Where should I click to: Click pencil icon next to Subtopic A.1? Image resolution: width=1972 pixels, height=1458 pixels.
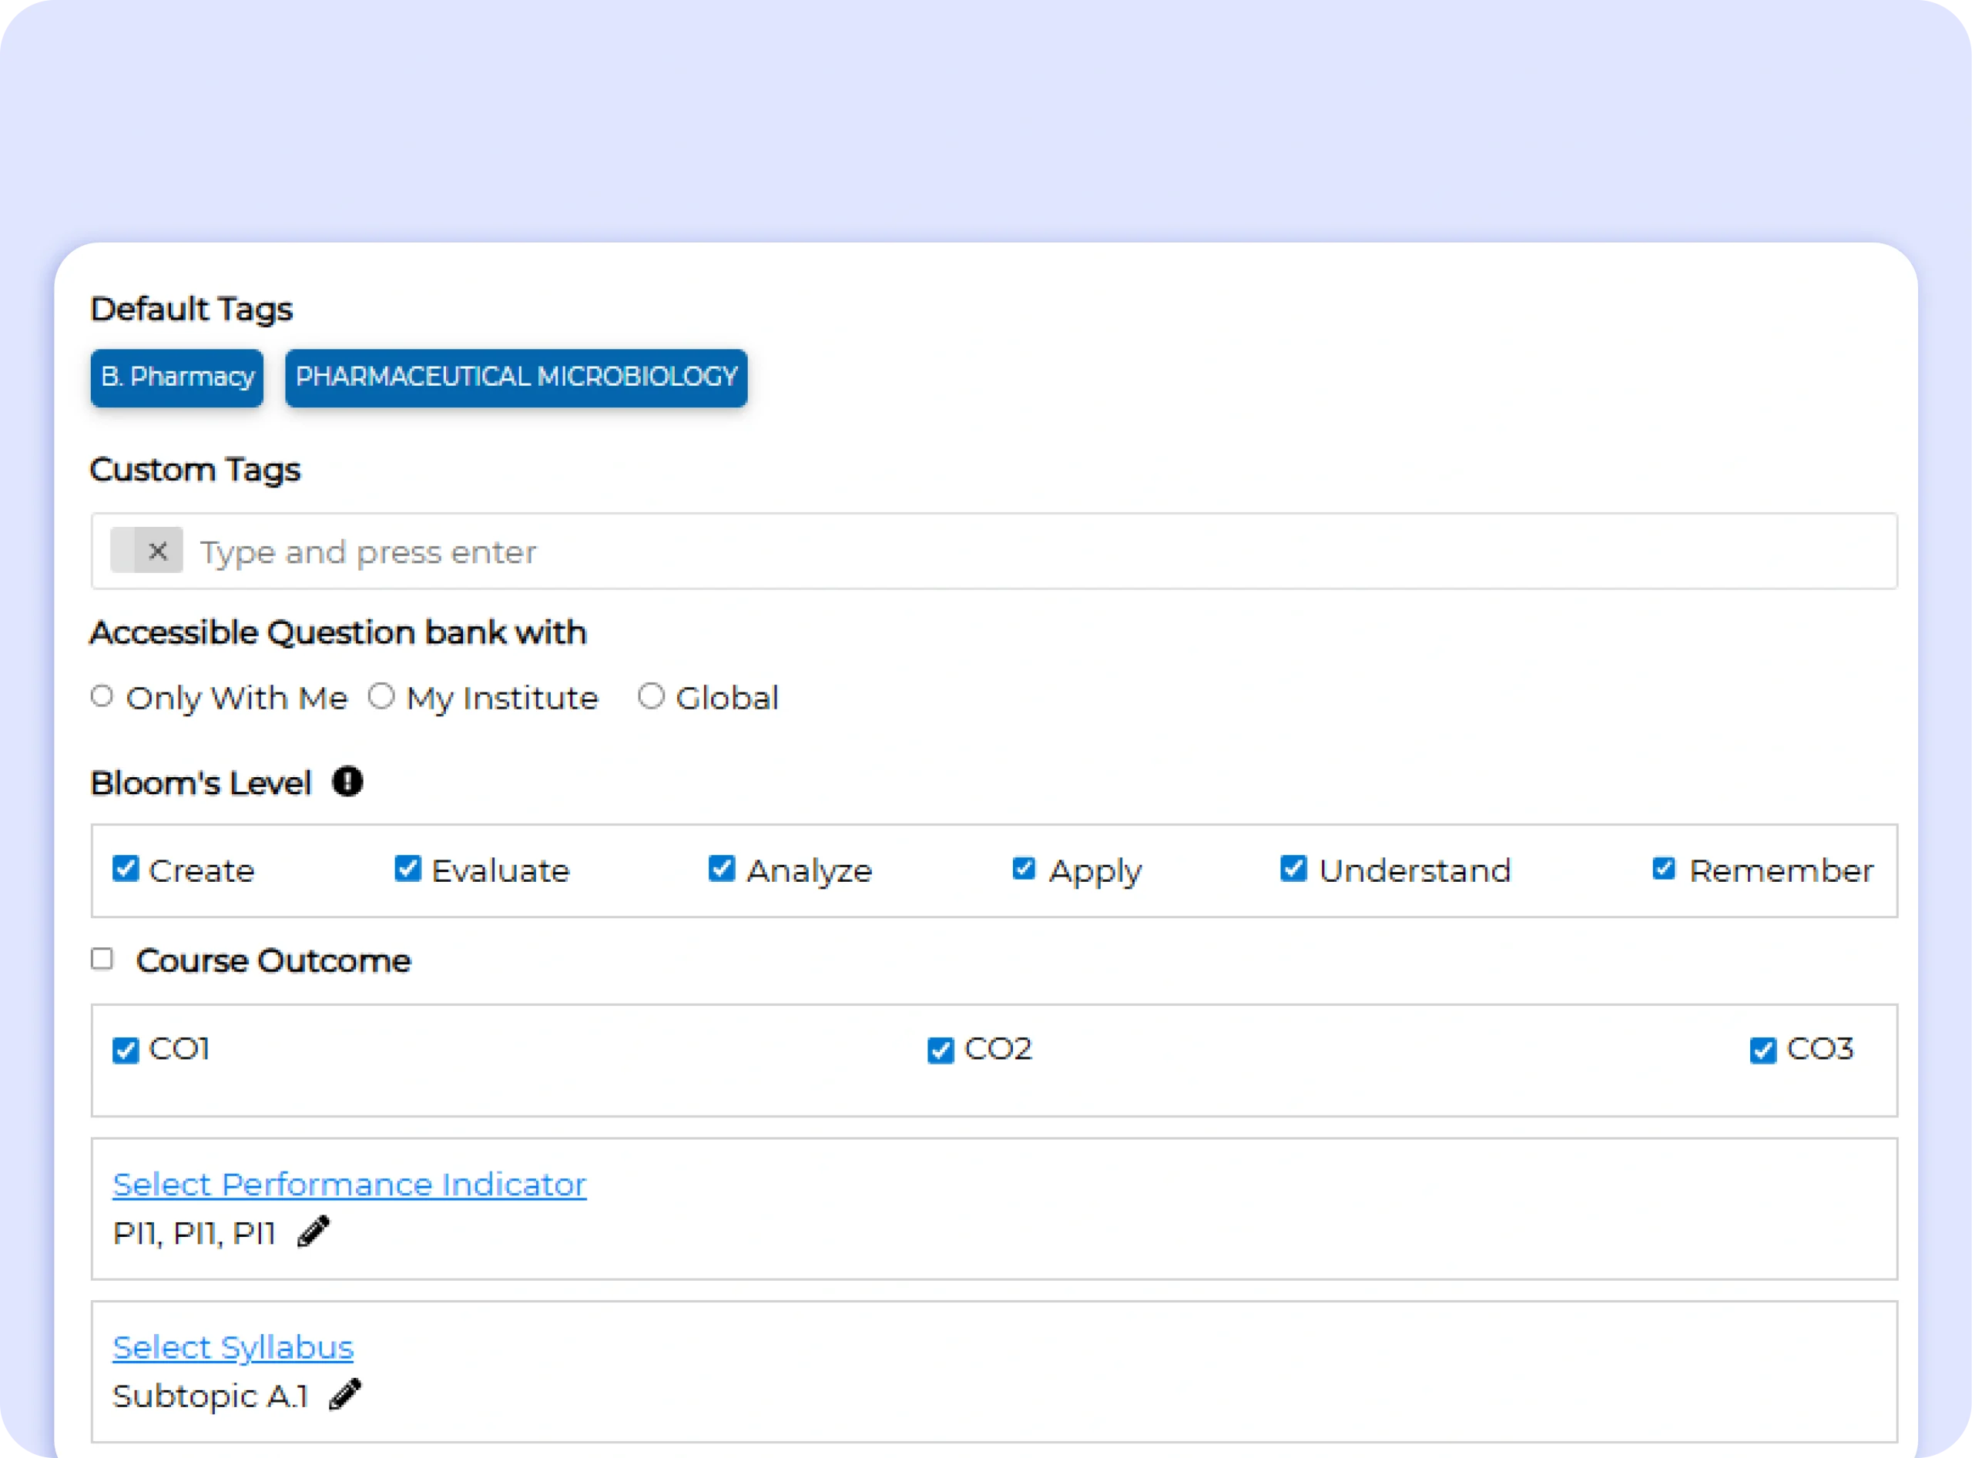(x=345, y=1394)
